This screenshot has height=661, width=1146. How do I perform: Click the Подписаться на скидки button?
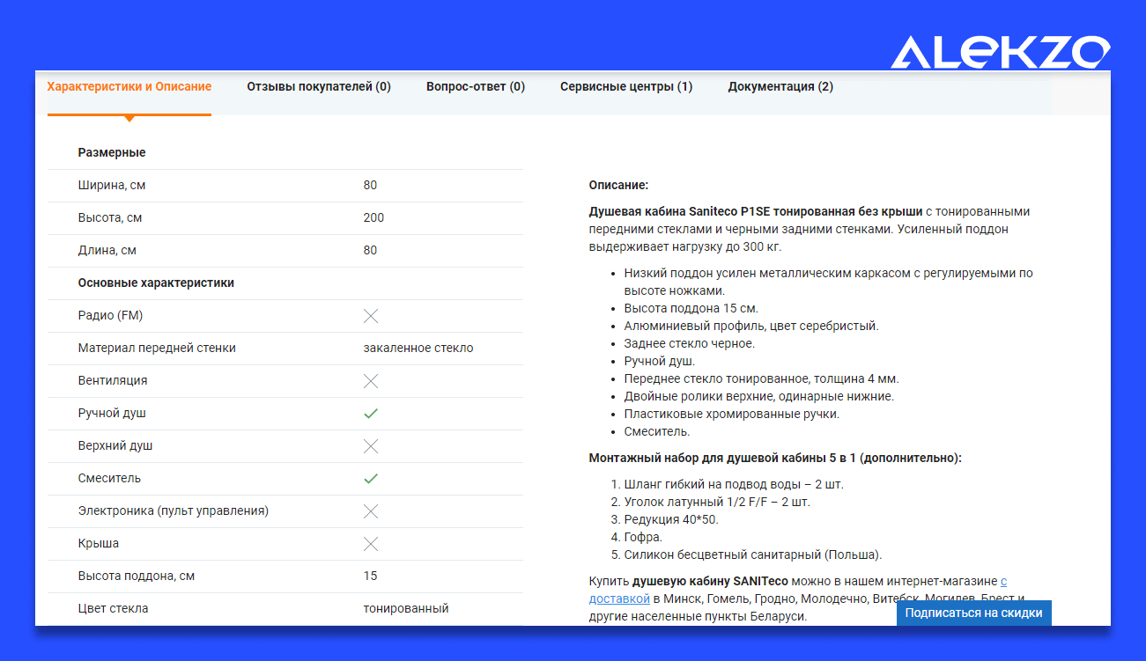[974, 613]
